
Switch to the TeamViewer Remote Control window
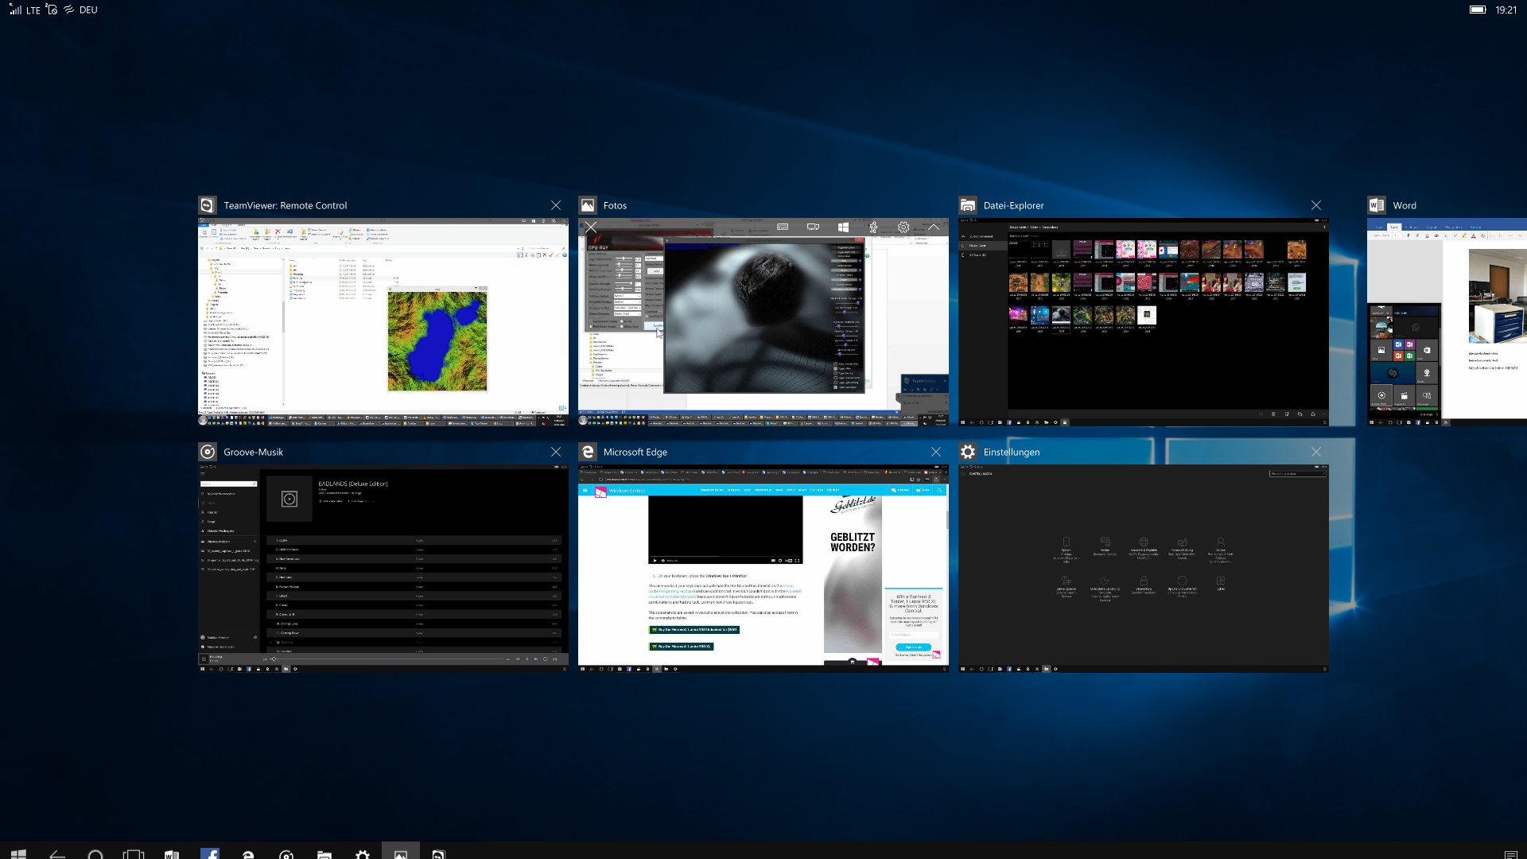(383, 321)
